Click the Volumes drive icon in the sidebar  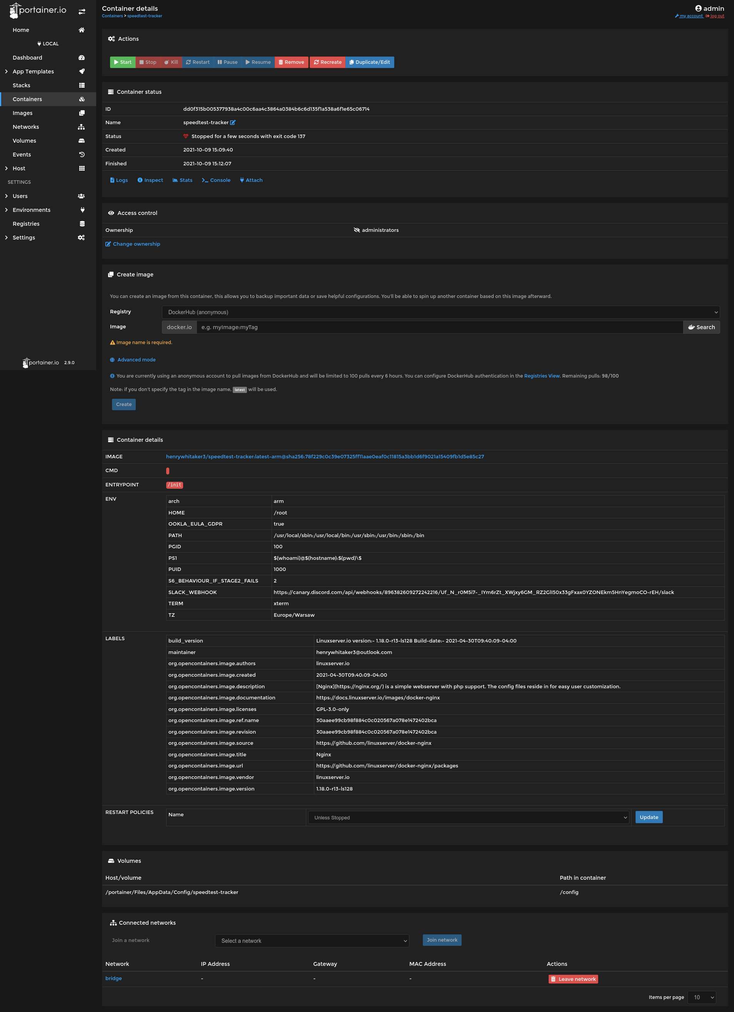81,141
